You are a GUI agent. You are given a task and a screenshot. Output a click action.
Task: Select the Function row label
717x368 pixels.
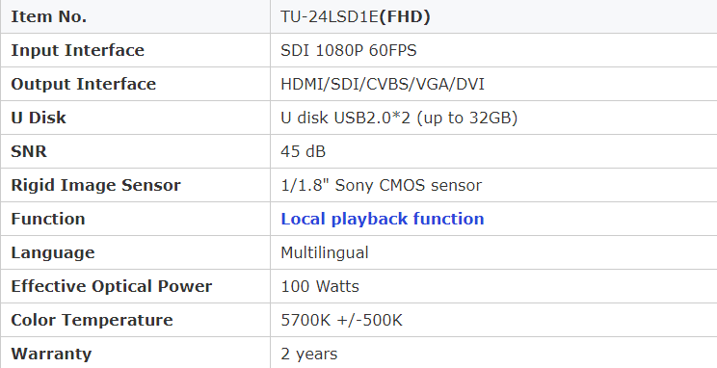pyautogui.click(x=48, y=219)
